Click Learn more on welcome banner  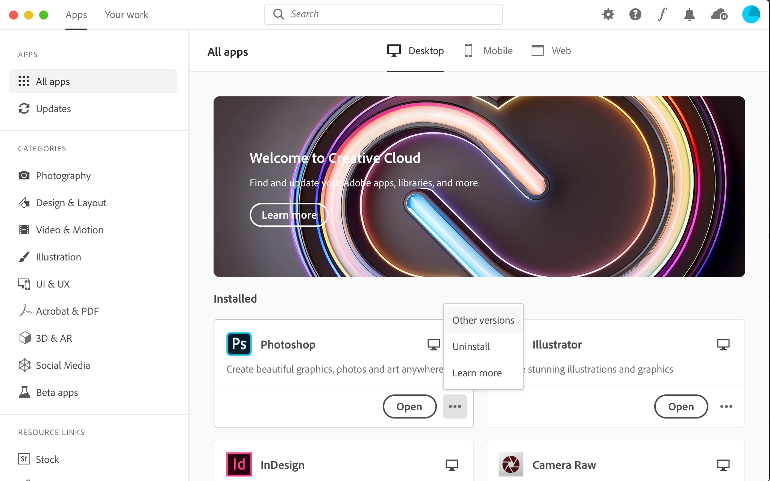point(289,215)
